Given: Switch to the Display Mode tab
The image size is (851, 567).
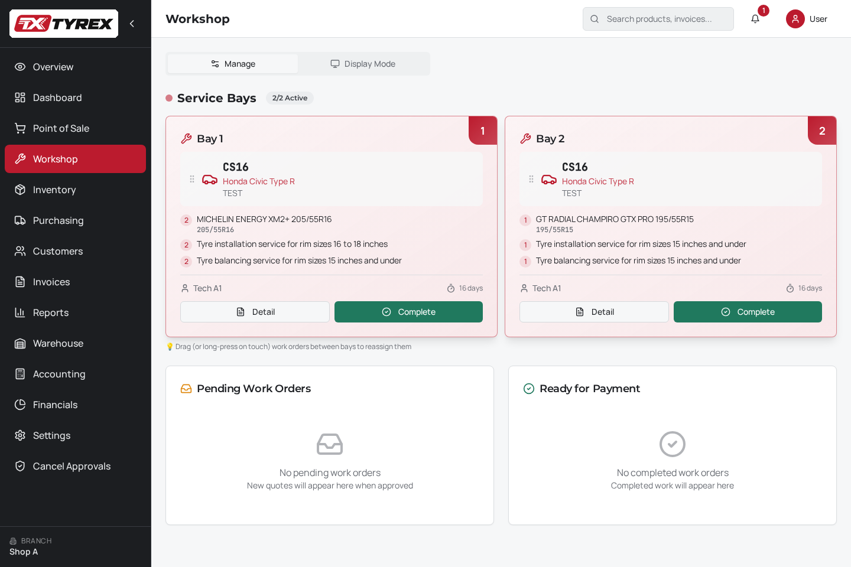Looking at the screenshot, I should (363, 64).
